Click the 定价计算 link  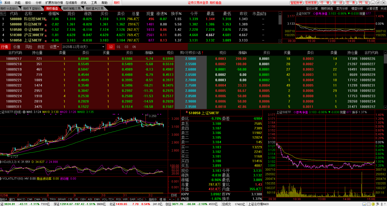tap(312, 8)
